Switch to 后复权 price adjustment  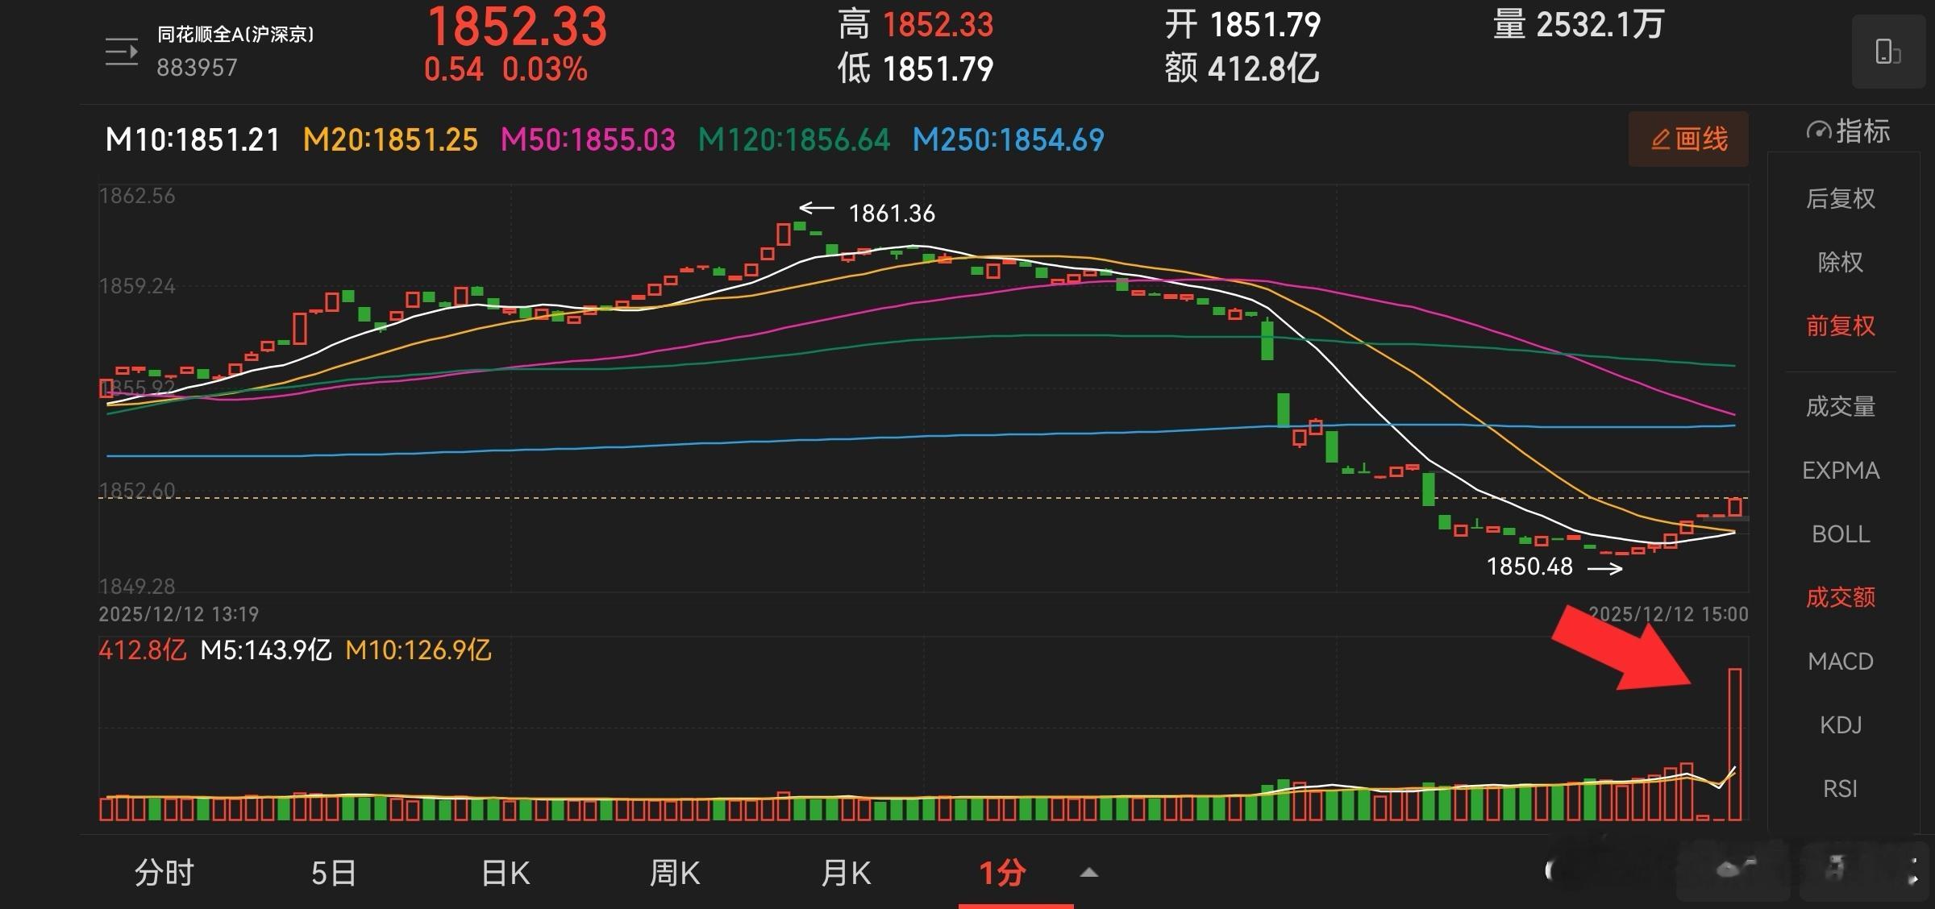pos(1840,198)
